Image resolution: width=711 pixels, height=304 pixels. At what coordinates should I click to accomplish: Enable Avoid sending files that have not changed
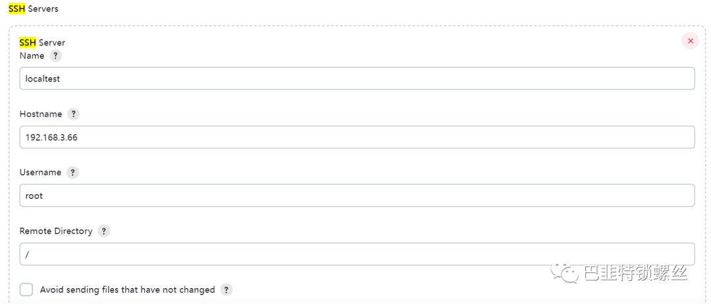click(26, 290)
